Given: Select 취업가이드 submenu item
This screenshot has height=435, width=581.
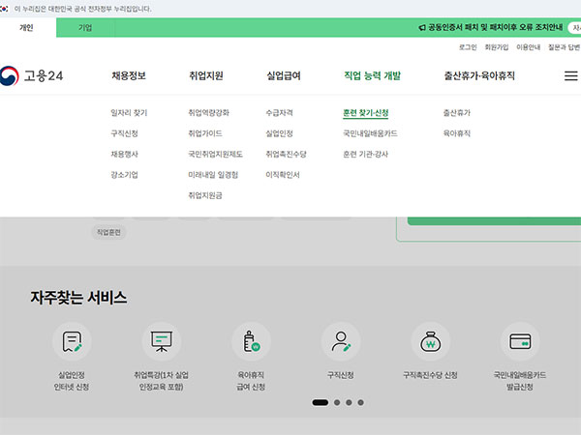Looking at the screenshot, I should click(x=205, y=133).
